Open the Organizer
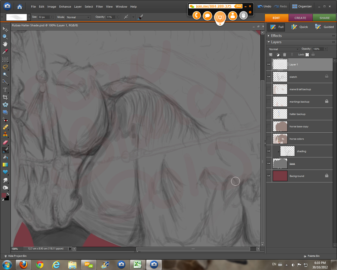The image size is (337, 270). pyautogui.click(x=302, y=6)
